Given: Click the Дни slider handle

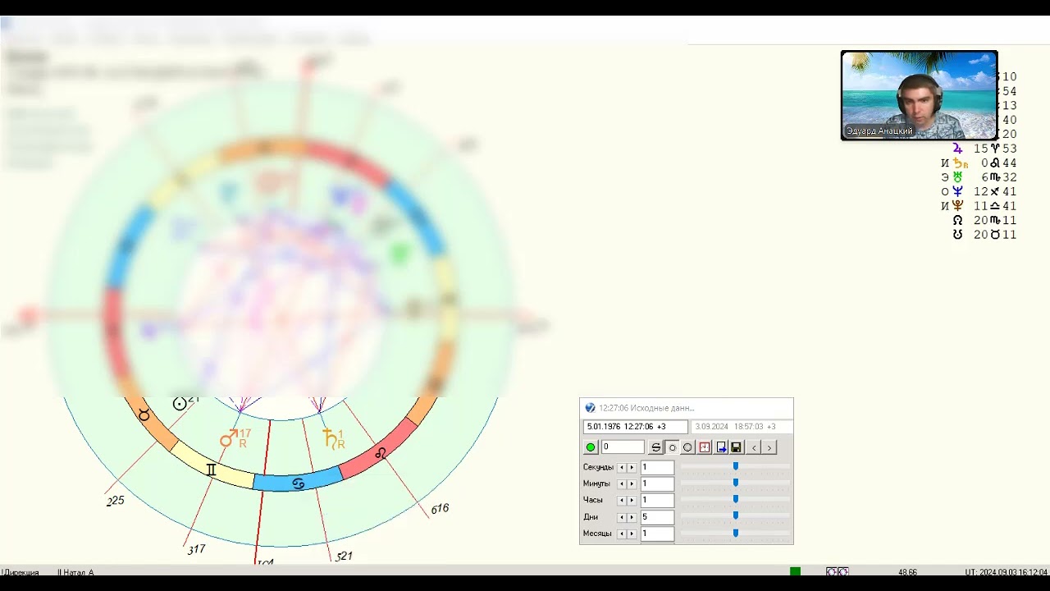Looking at the screenshot, I should pyautogui.click(x=736, y=515).
